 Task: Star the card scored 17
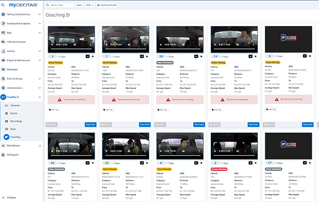(x=310, y=163)
